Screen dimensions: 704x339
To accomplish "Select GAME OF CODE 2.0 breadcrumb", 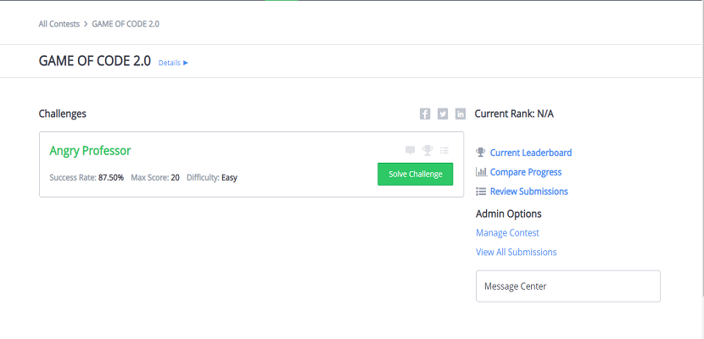I will [x=126, y=24].
